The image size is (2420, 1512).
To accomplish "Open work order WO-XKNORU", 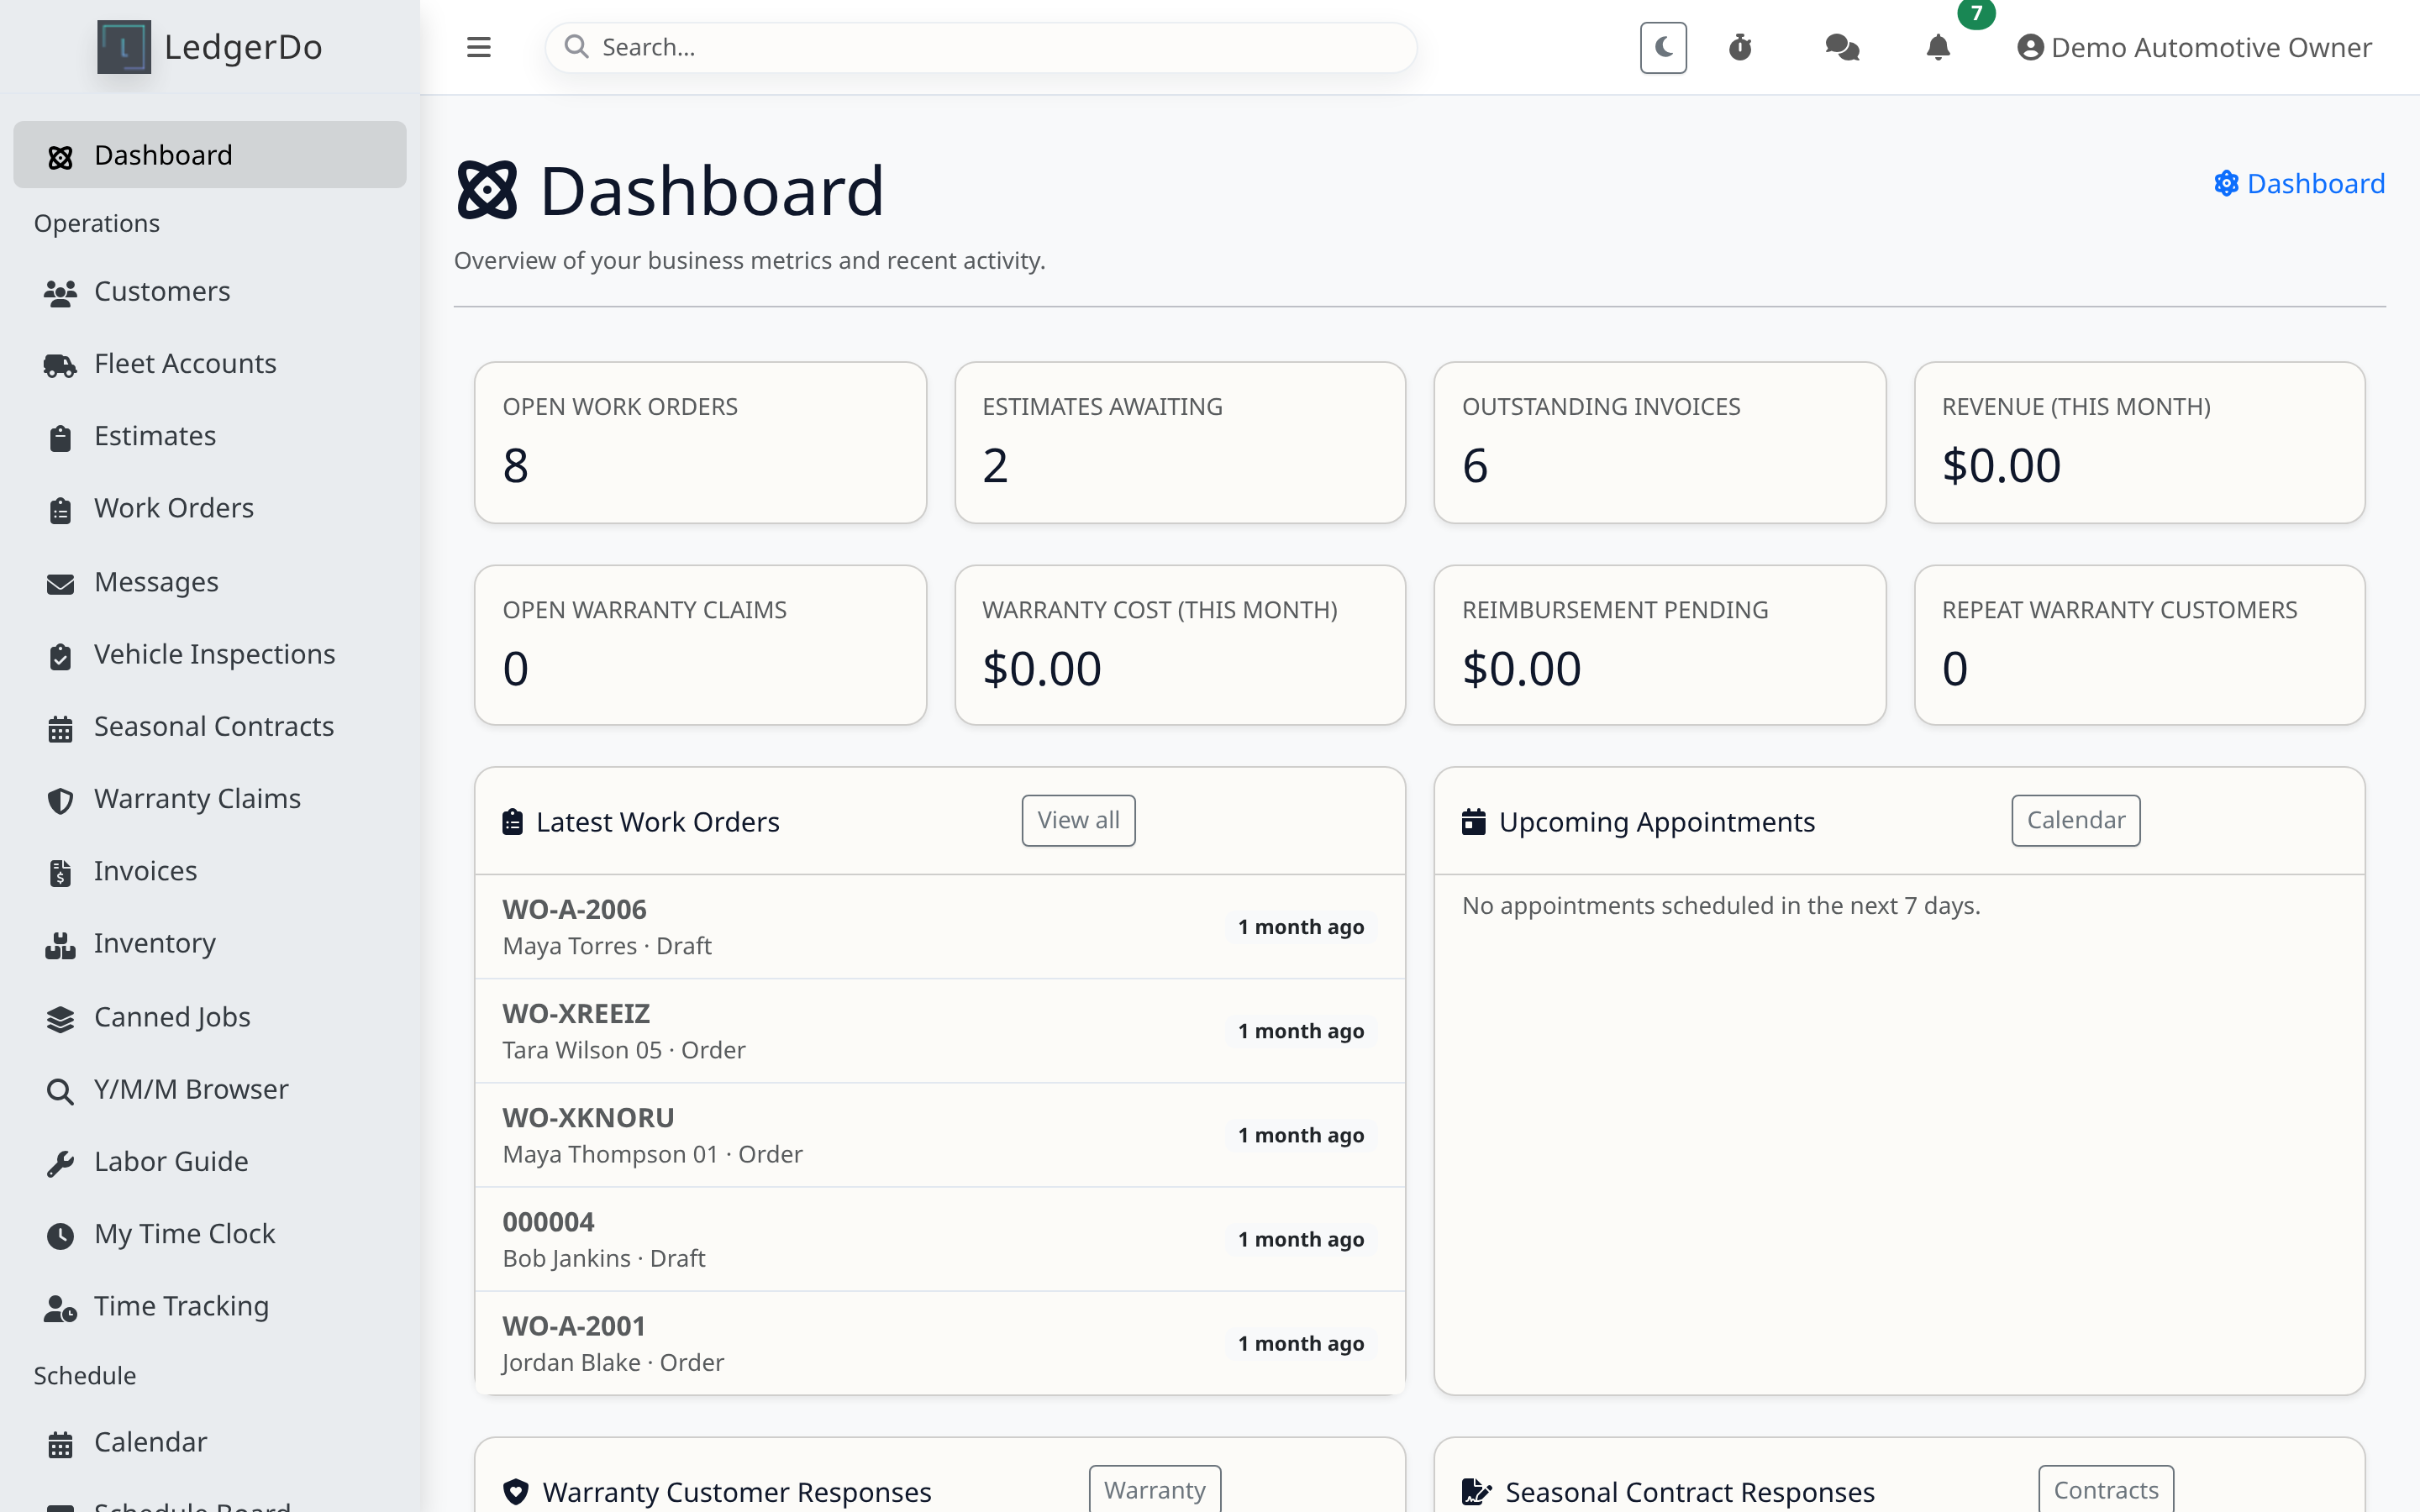I will pos(940,1135).
